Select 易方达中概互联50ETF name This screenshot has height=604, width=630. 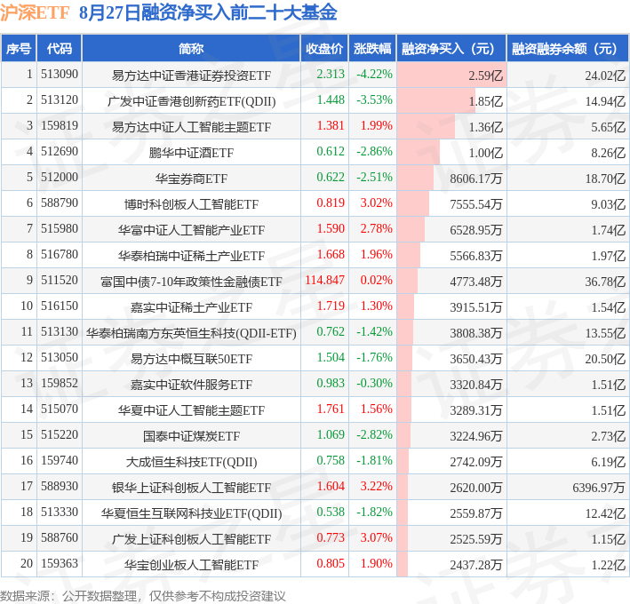[x=191, y=359]
